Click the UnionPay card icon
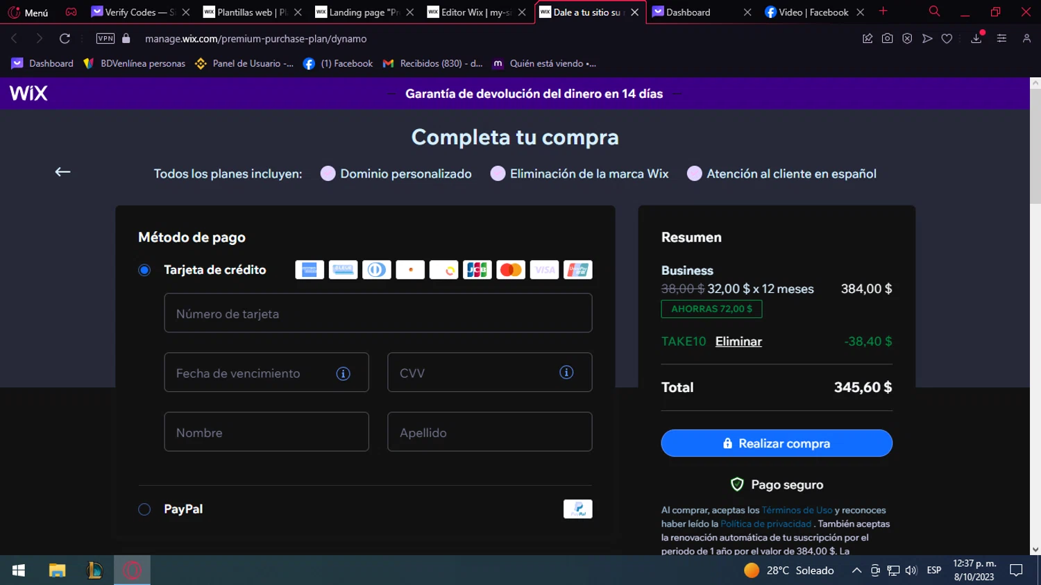The height and width of the screenshot is (585, 1041). coord(578,270)
